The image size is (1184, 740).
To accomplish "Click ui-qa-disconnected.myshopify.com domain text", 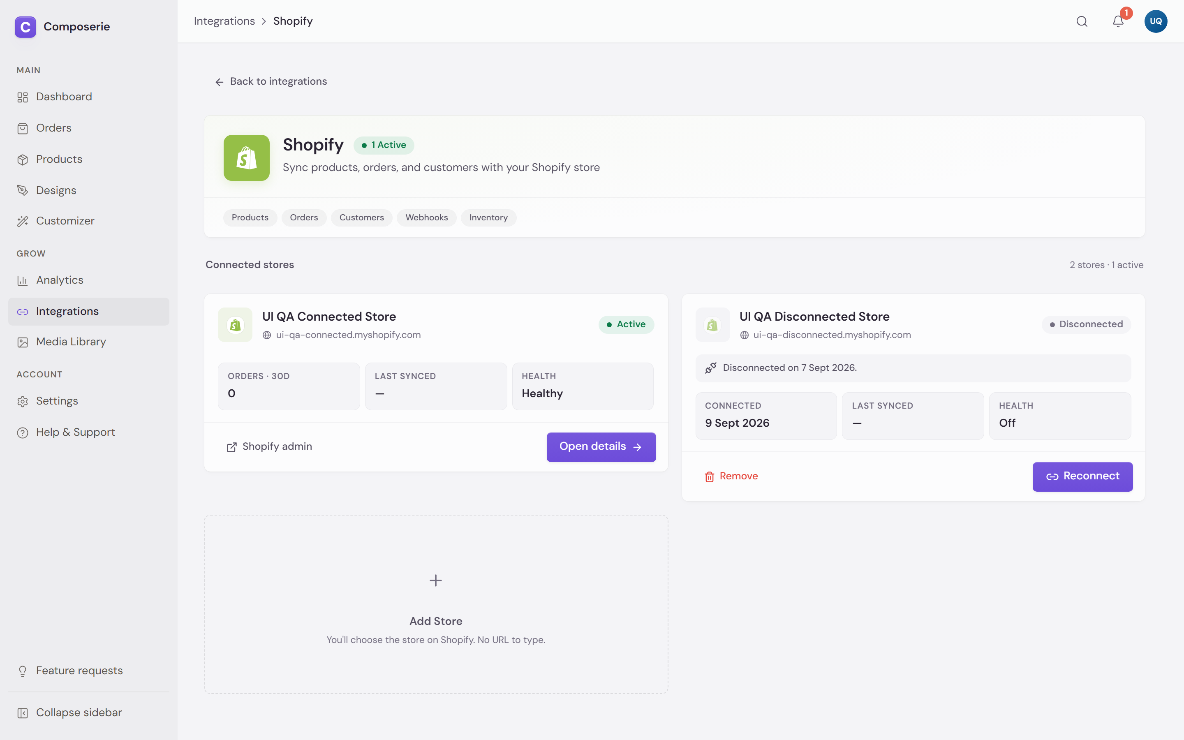I will [832, 335].
